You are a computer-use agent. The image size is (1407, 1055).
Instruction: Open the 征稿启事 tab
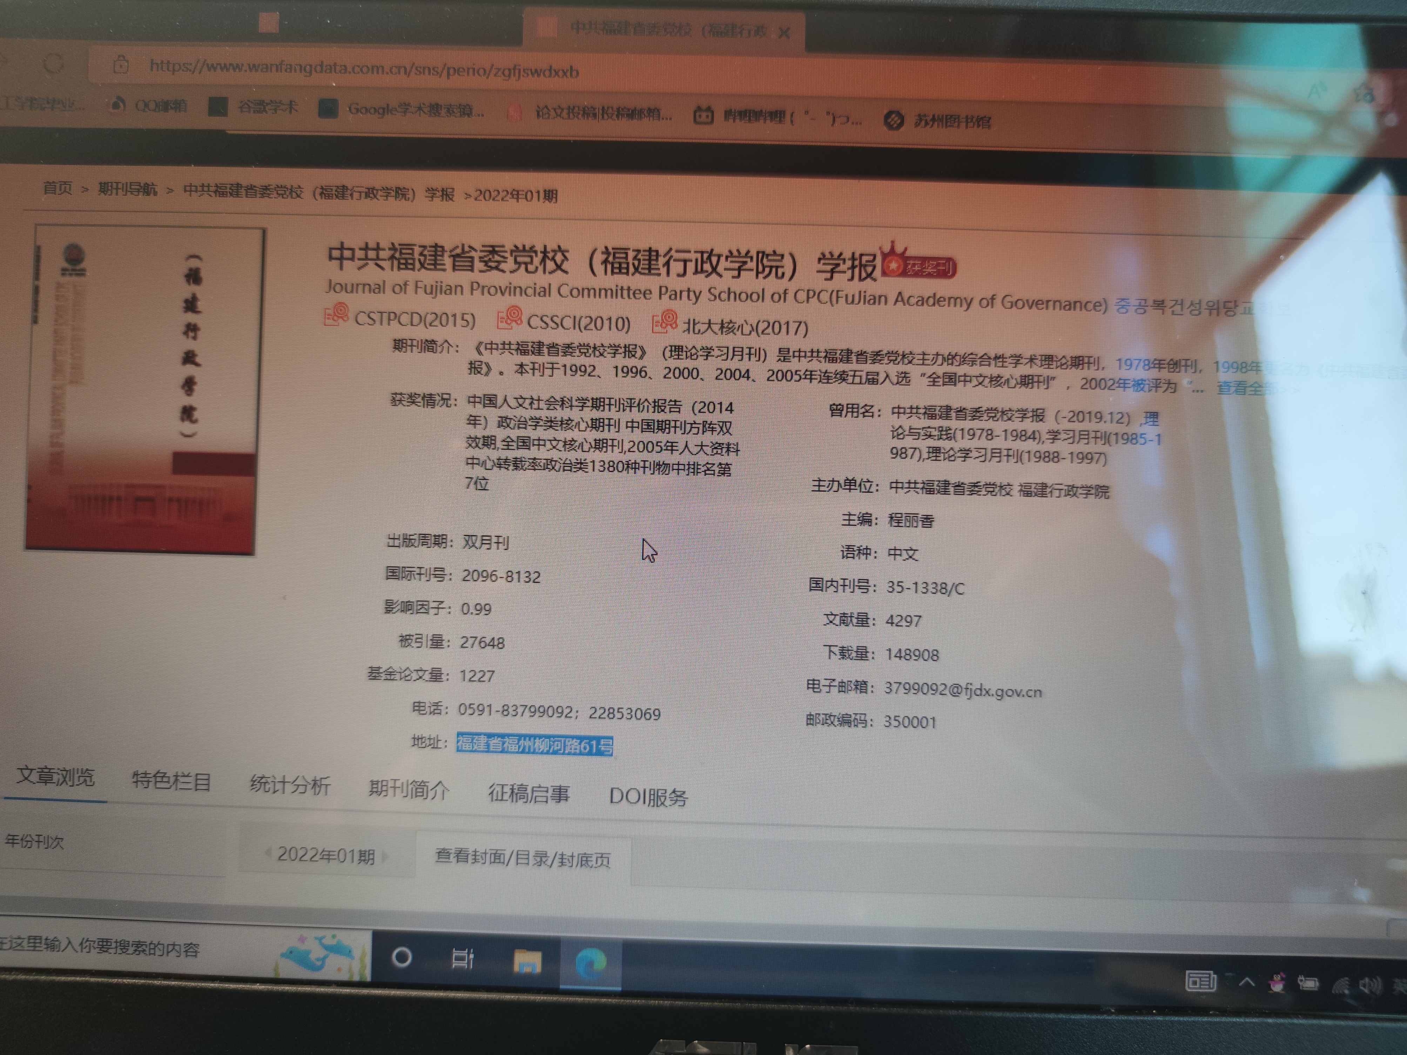pos(528,793)
